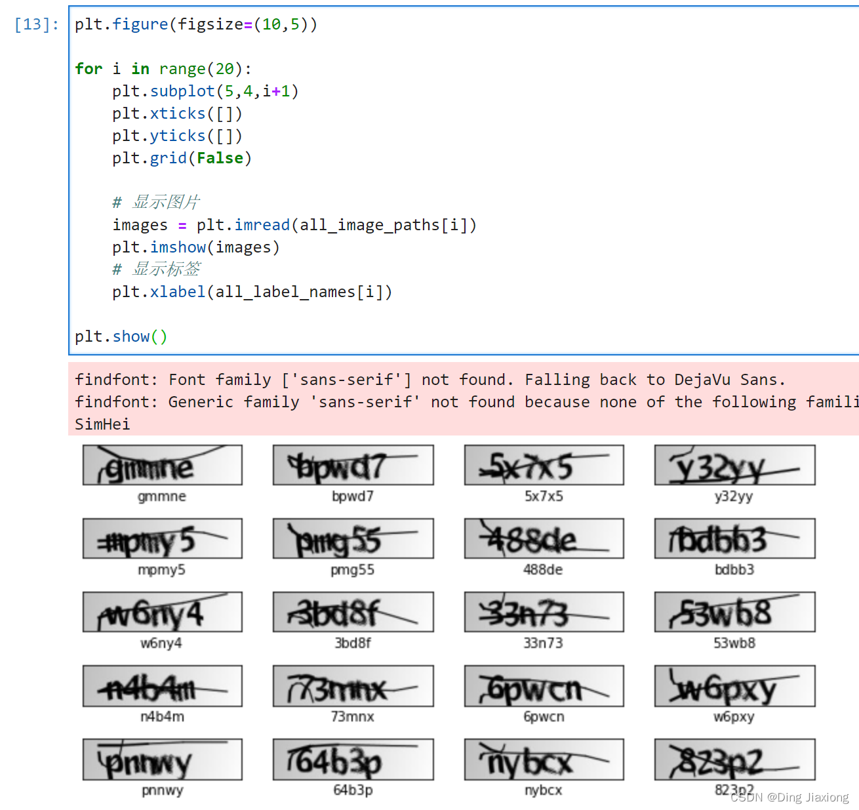Select the bdbb3 captcha thumbnail
This screenshot has width=859, height=810.
[x=734, y=539]
